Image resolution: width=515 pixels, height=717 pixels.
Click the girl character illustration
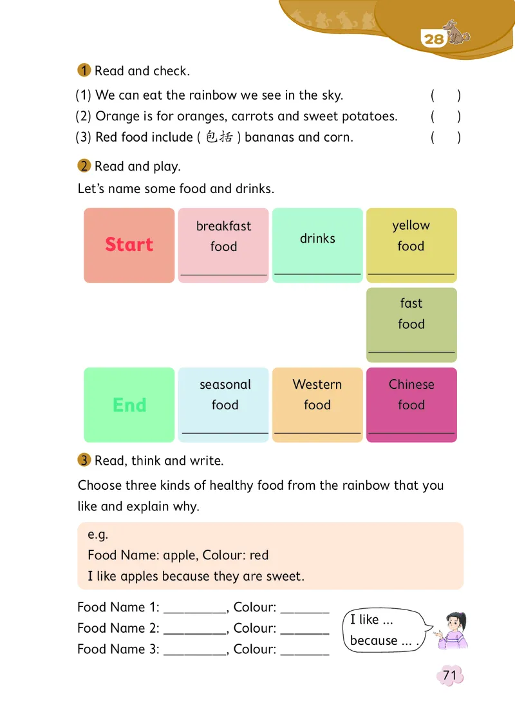click(x=452, y=630)
